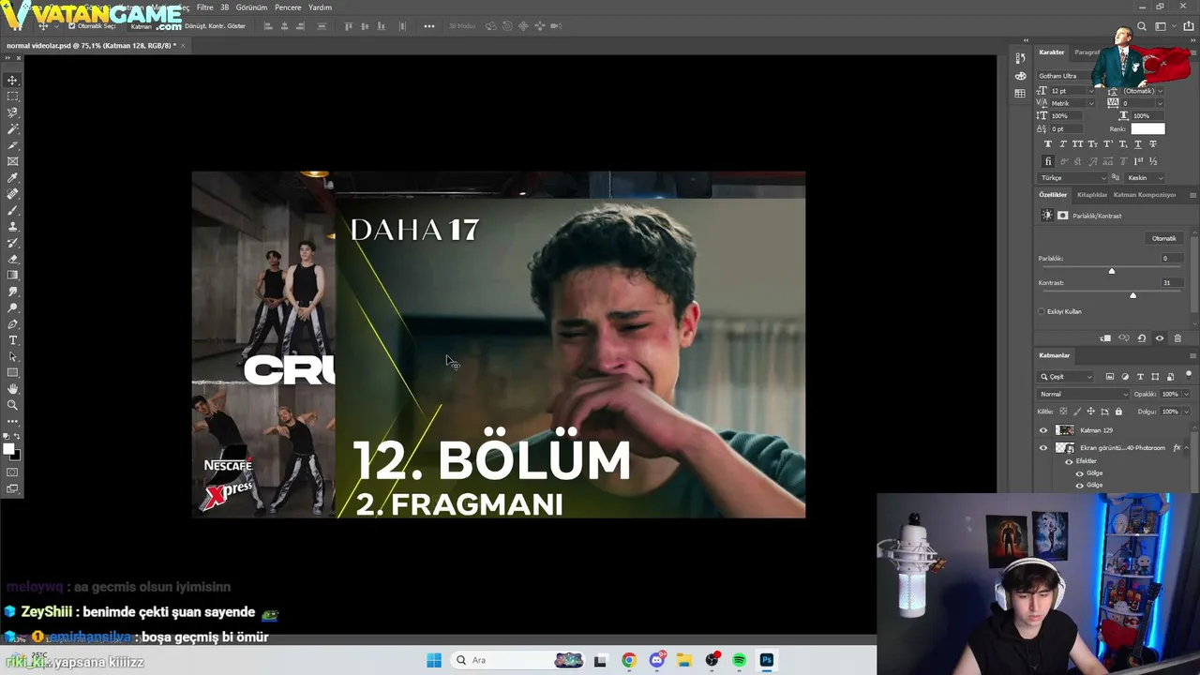Click the Otomatik button in Özellikler
1200x675 pixels.
pyautogui.click(x=1163, y=238)
